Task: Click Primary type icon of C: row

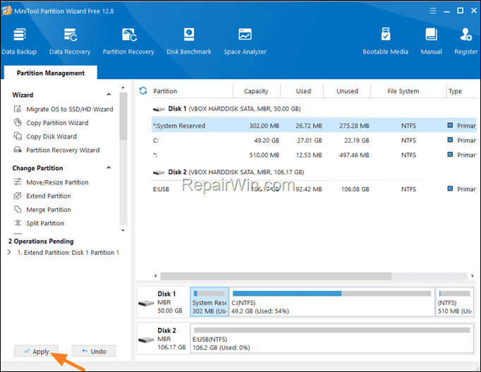Action: [450, 140]
